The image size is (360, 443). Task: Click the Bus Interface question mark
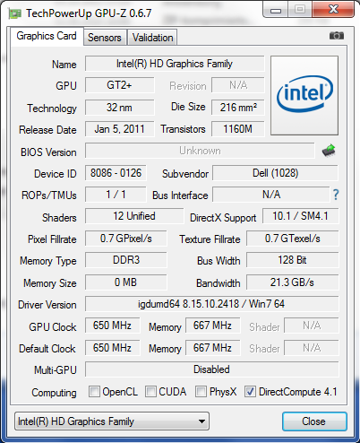pos(336,195)
